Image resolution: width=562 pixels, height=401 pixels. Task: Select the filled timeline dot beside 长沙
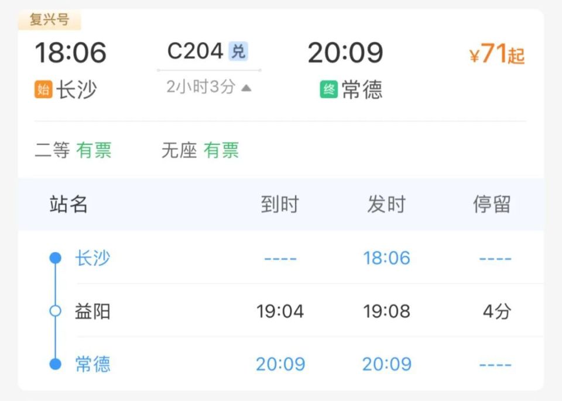coord(55,258)
